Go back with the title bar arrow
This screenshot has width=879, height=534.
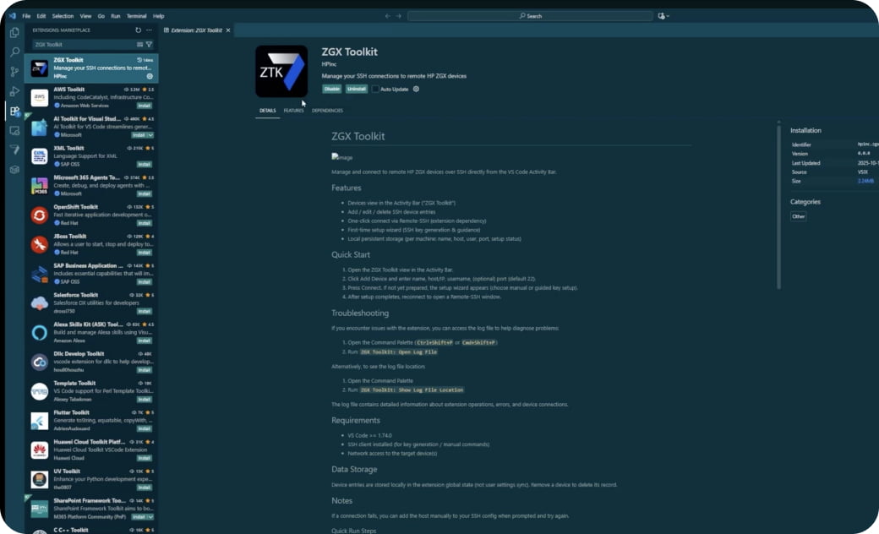pos(387,16)
